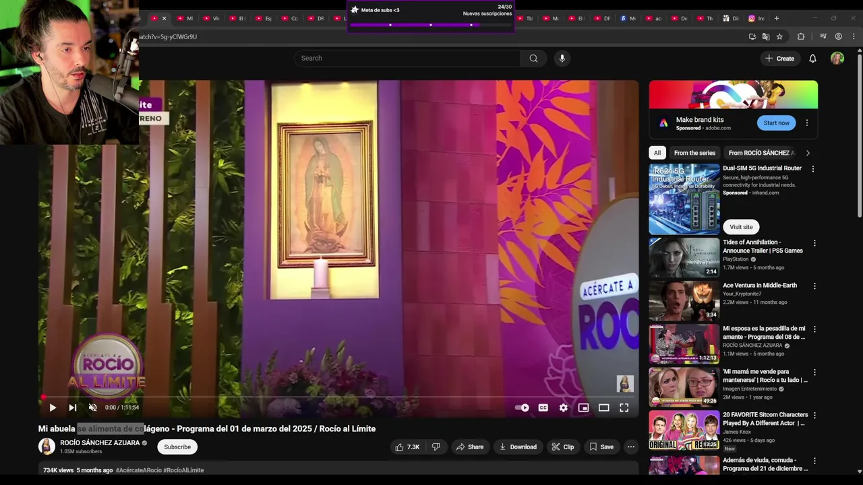Viewport: 863px width, 485px height.
Task: Open the #AcércateARocío hashtag
Action: (138, 470)
